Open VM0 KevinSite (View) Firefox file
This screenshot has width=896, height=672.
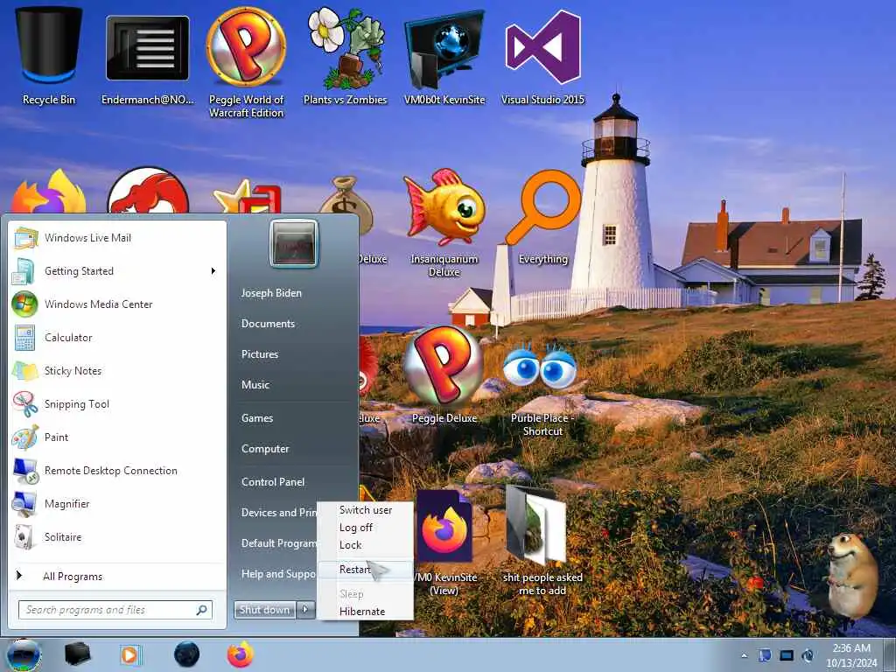[444, 542]
